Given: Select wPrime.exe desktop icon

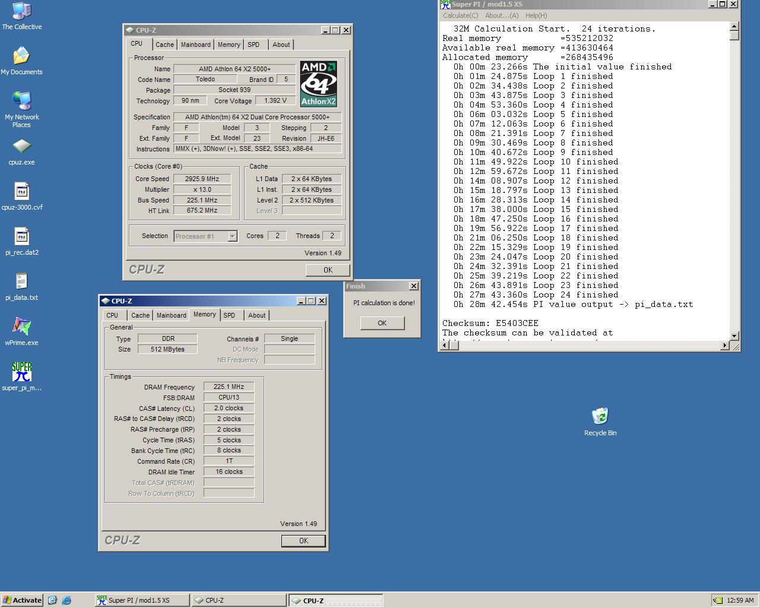Looking at the screenshot, I should [22, 332].
